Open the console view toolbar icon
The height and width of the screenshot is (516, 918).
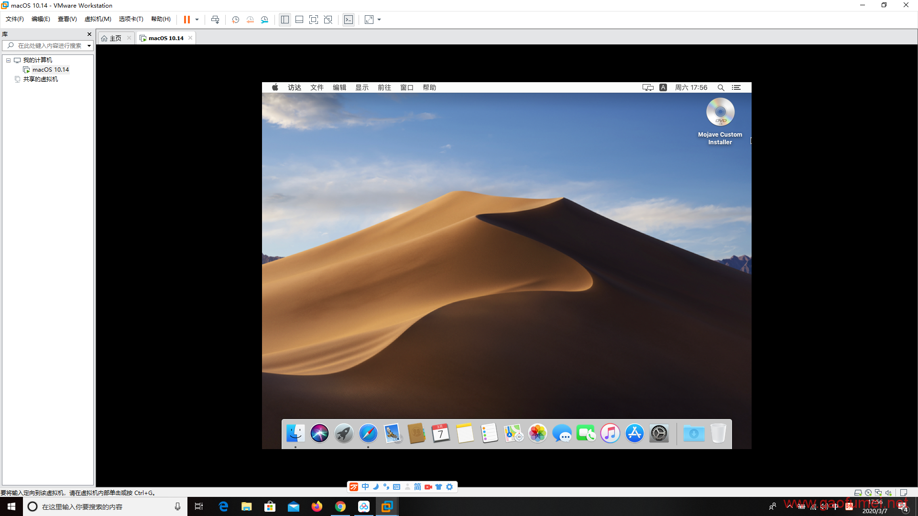click(x=349, y=20)
